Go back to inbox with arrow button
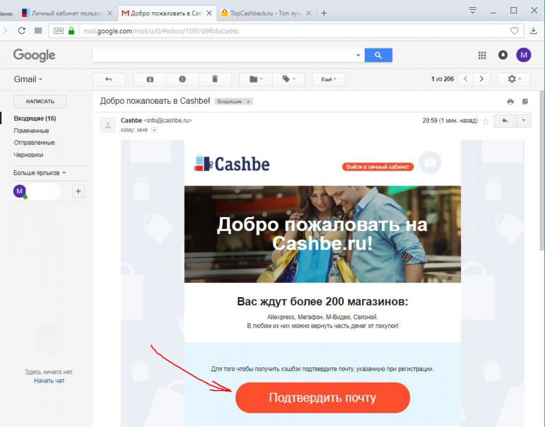Image resolution: width=545 pixels, height=427 pixels. [109, 79]
